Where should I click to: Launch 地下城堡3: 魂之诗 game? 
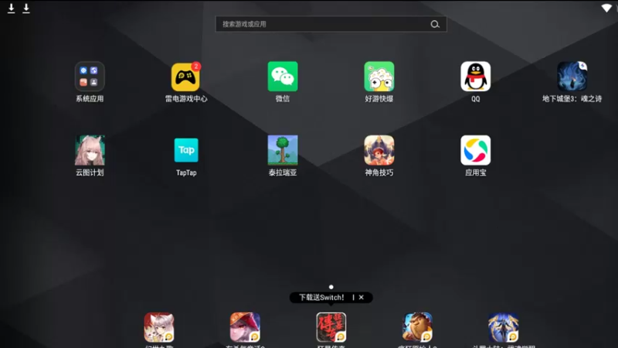coord(572,77)
